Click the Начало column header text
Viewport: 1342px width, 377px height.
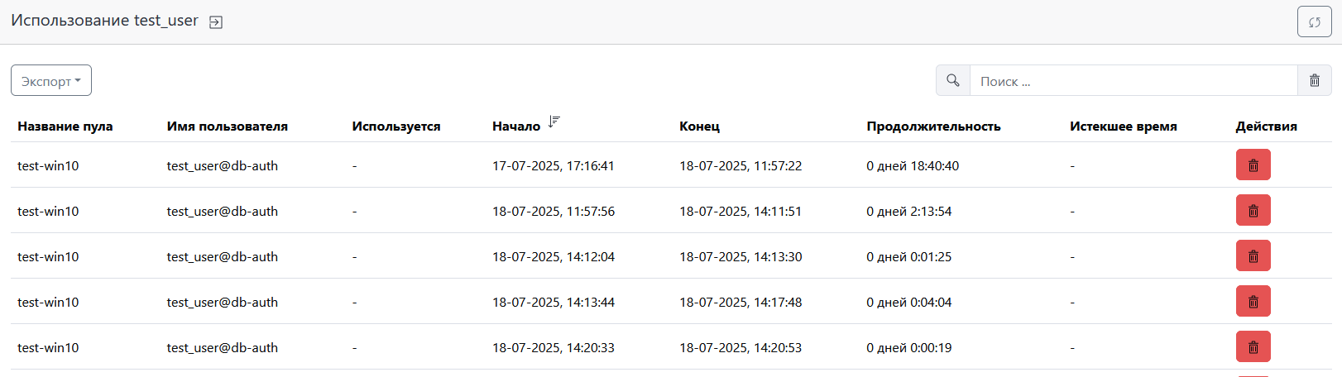(515, 126)
